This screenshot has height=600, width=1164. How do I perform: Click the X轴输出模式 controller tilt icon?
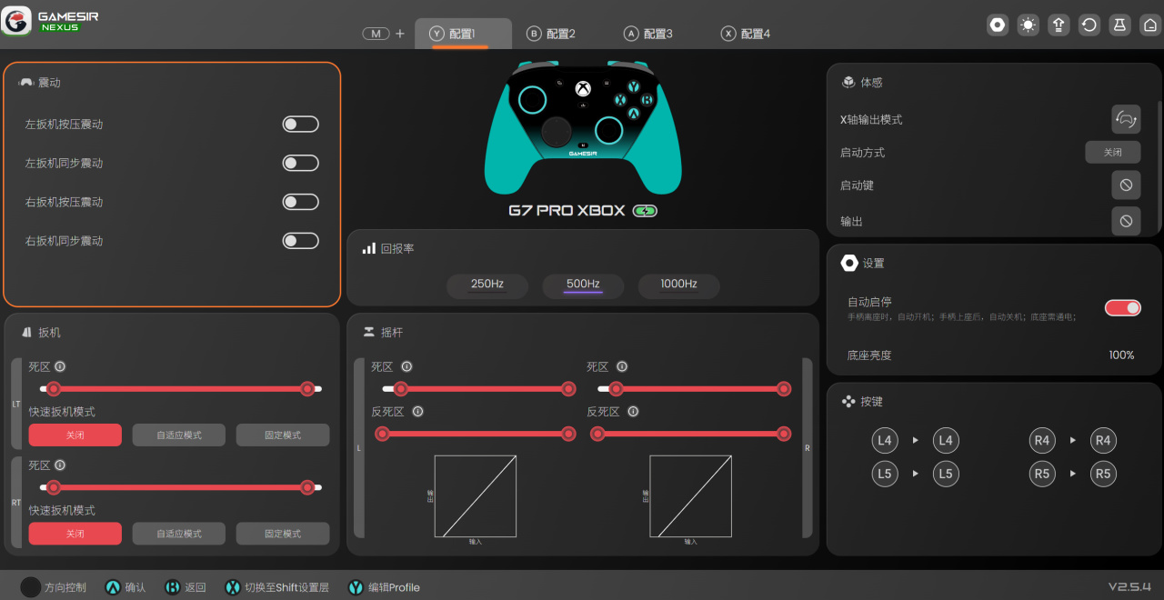tap(1126, 119)
